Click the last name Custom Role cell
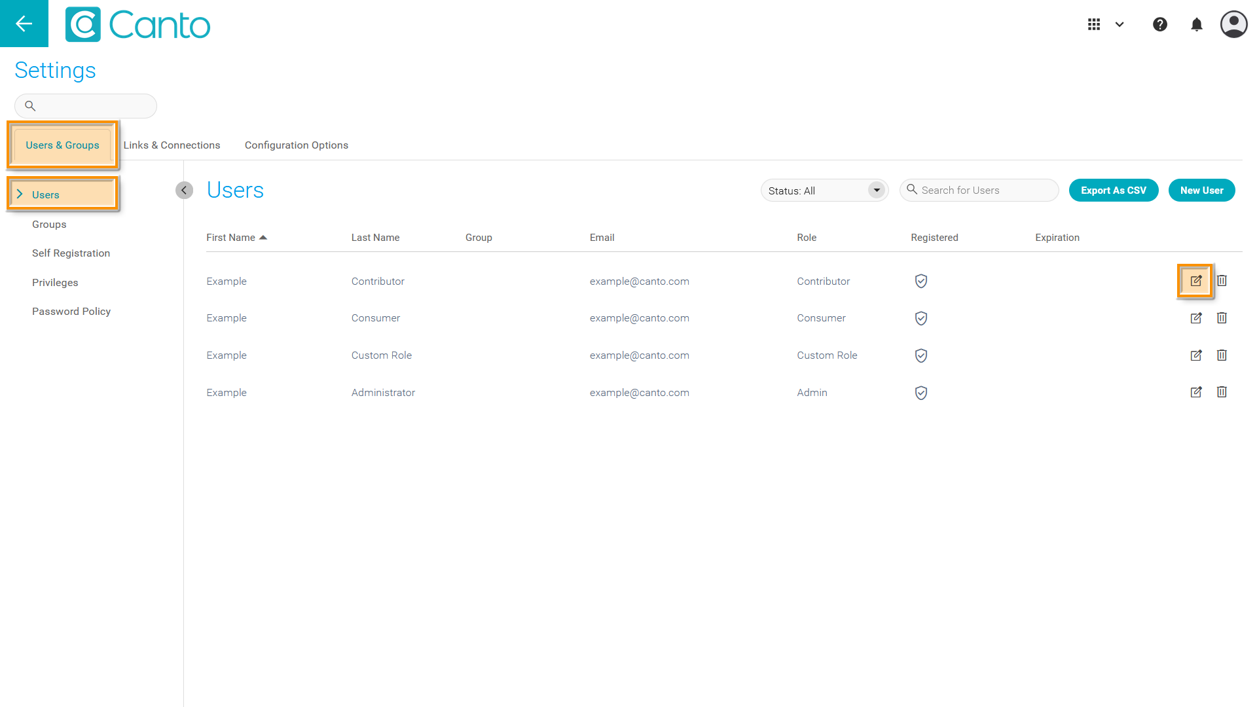This screenshot has height=707, width=1257. pyautogui.click(x=382, y=355)
